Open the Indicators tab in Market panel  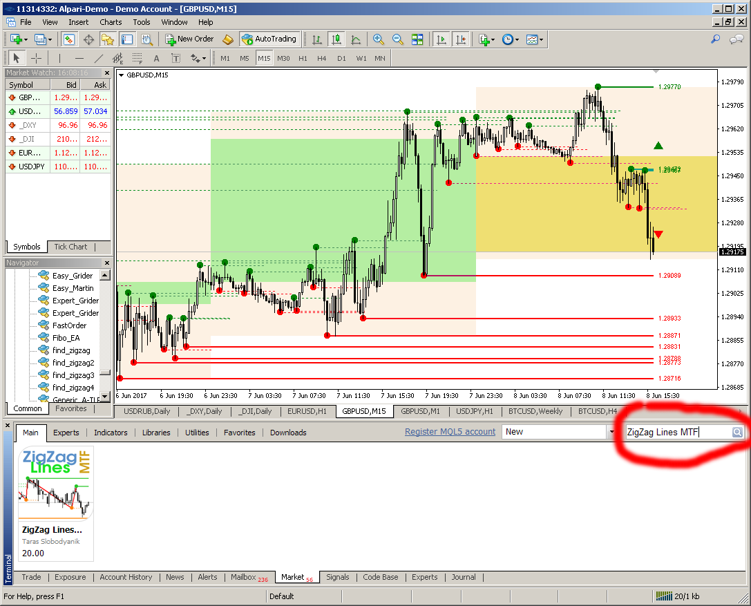click(x=111, y=433)
